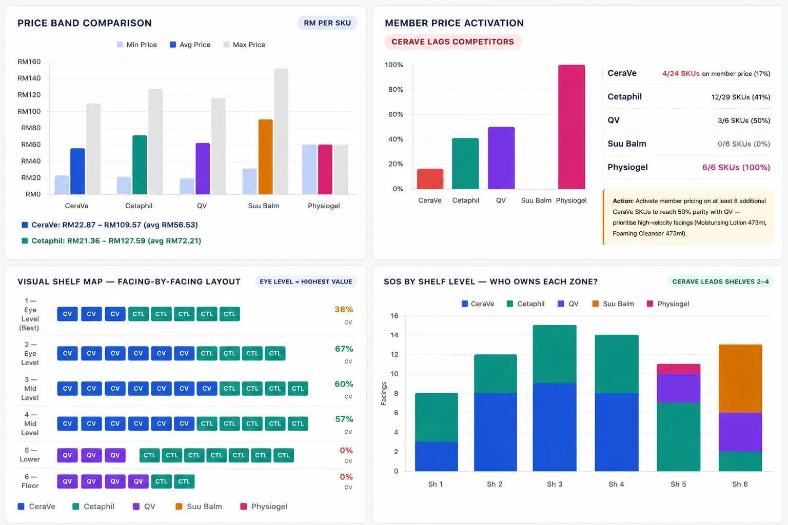The image size is (788, 525).
Task: Click the RM PER SKU badge
Action: pos(327,23)
